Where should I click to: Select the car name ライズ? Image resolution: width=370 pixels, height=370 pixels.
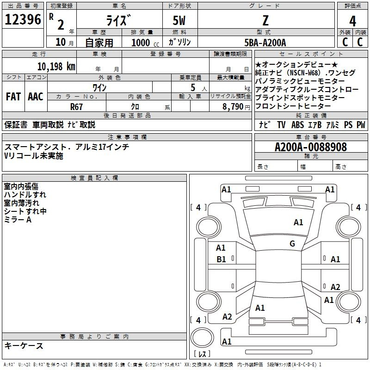pos(118,20)
